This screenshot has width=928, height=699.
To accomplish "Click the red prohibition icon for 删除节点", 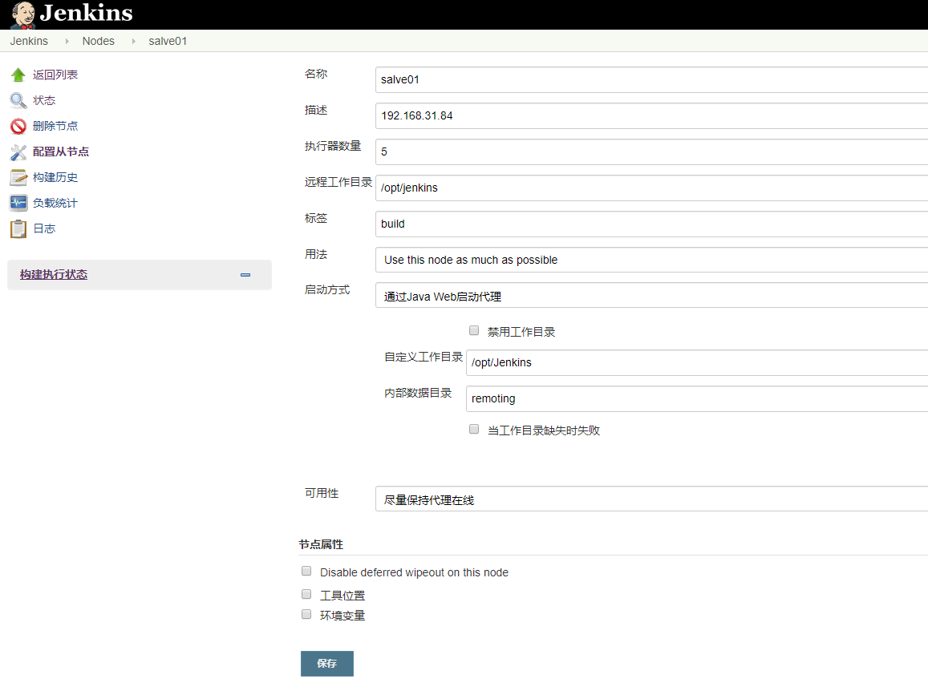I will [18, 126].
